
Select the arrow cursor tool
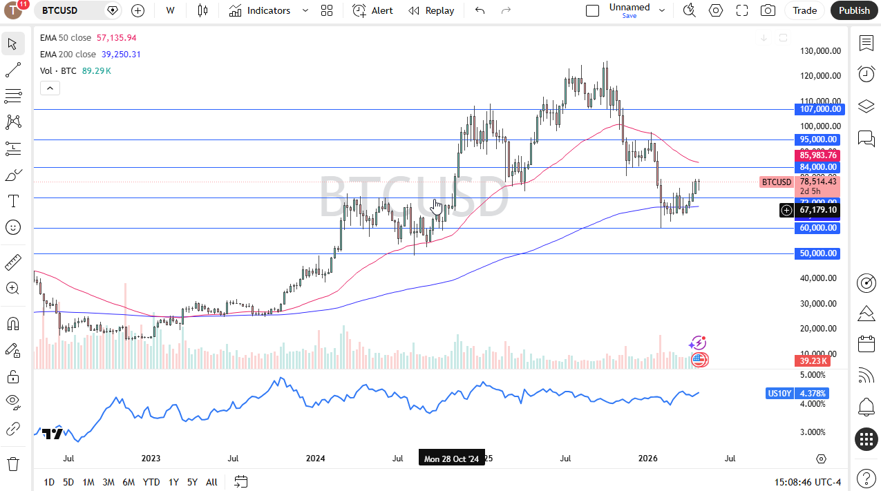[x=12, y=44]
